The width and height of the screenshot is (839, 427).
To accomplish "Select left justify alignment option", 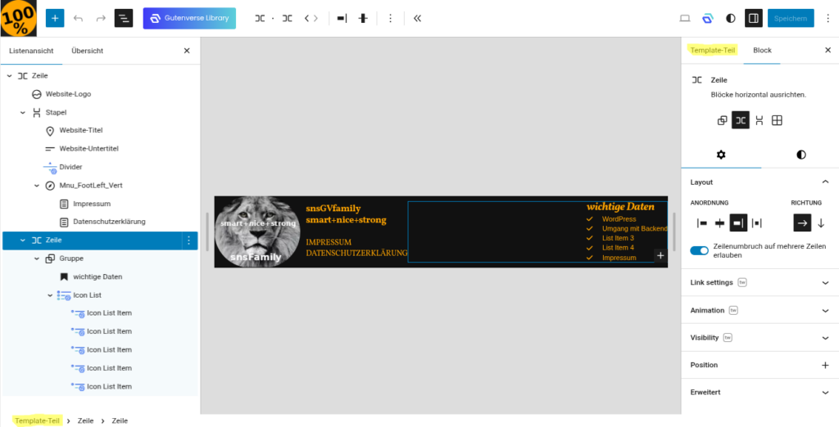I will click(x=702, y=222).
